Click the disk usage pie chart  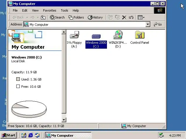click(29, 109)
